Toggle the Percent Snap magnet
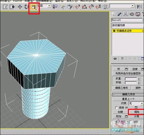Viewport: 144px width, 135px height. pyautogui.click(x=91, y=7)
